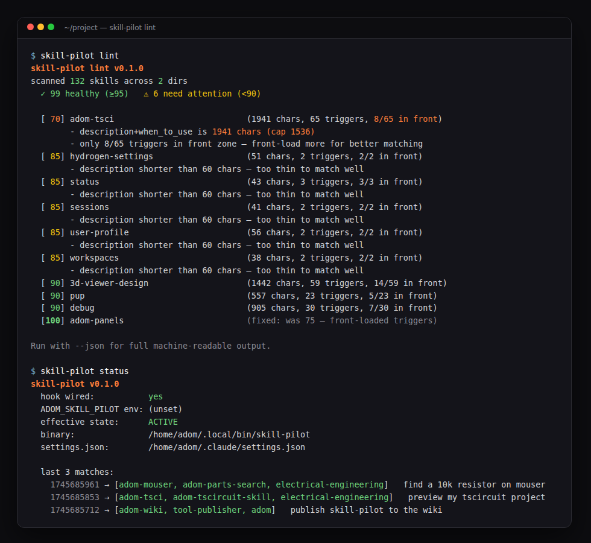Click the 'pup' skill name

(x=77, y=296)
